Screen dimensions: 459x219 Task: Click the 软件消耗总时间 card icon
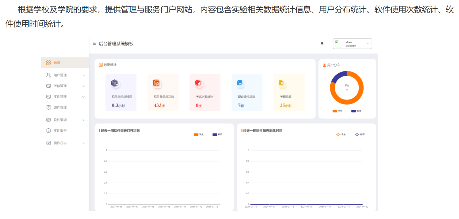[115, 83]
